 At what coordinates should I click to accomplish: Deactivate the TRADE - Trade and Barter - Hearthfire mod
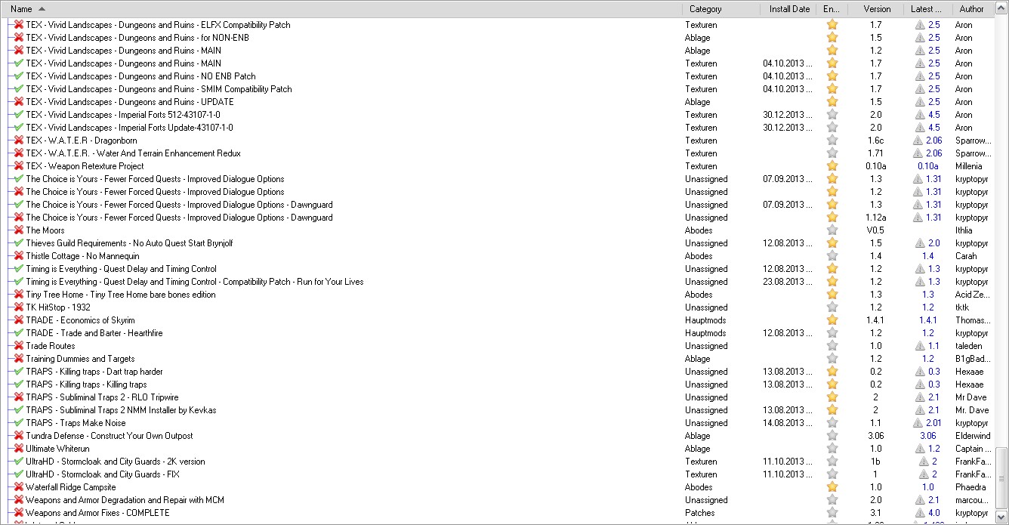click(19, 333)
